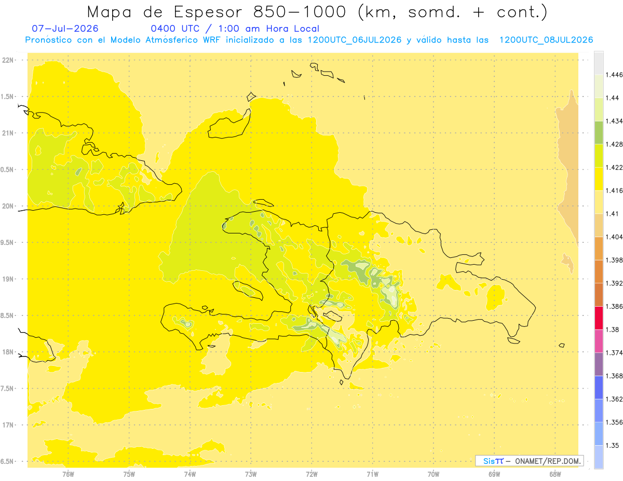623x481 pixels.
Task: Click the '18N' latitude label
Action: coord(9,352)
